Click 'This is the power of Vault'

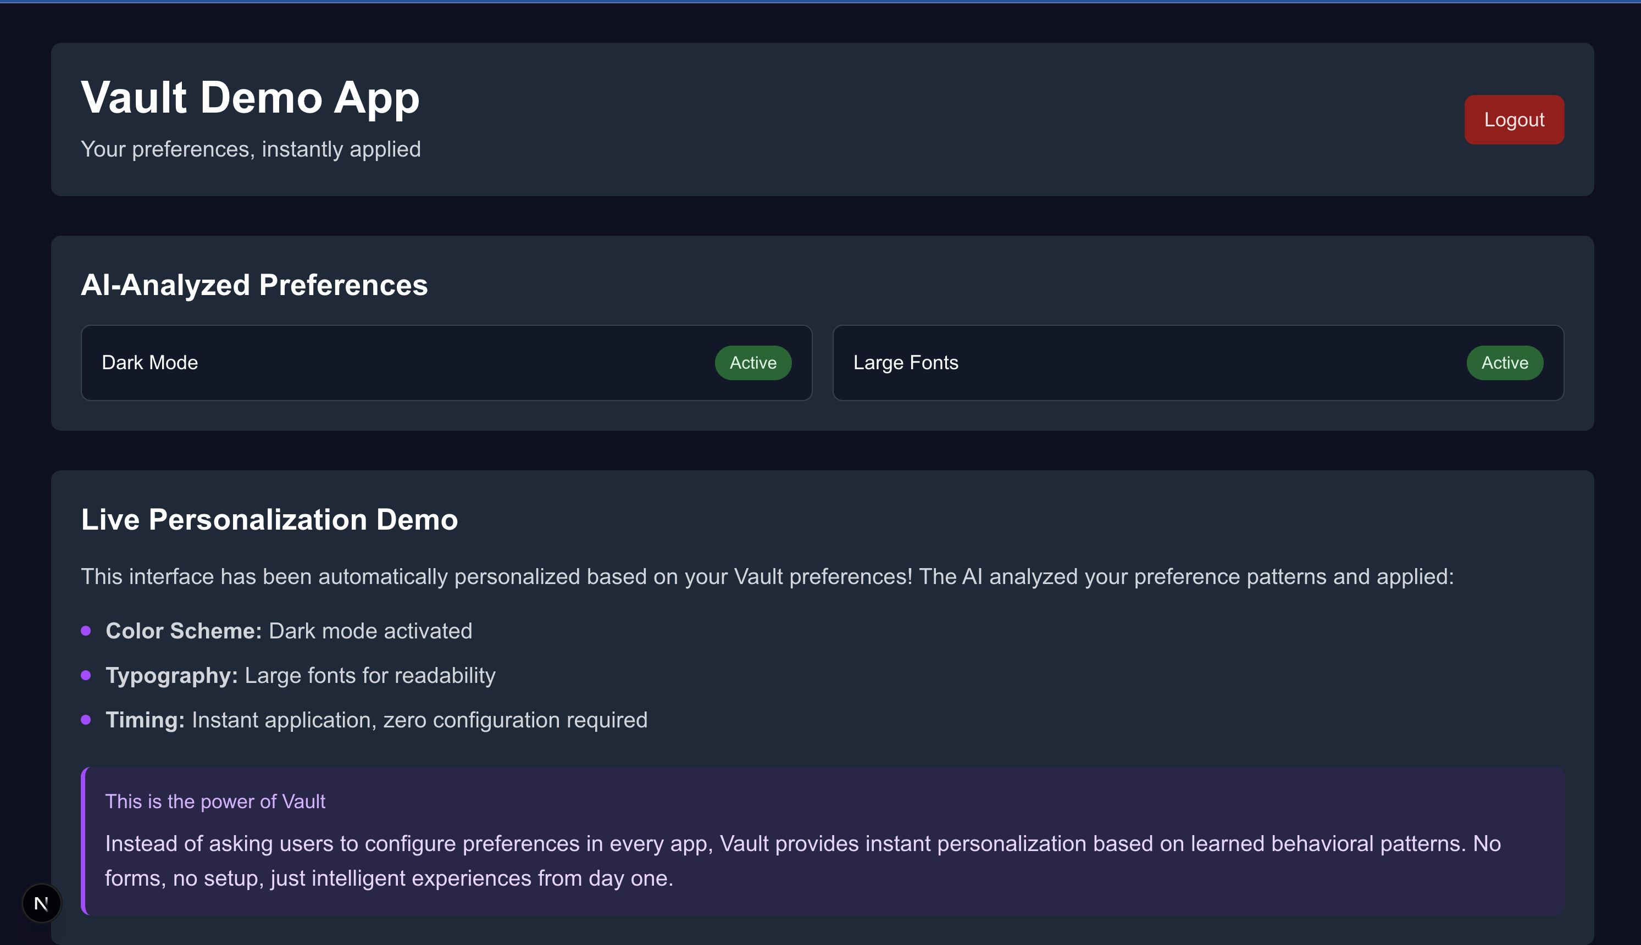point(215,802)
